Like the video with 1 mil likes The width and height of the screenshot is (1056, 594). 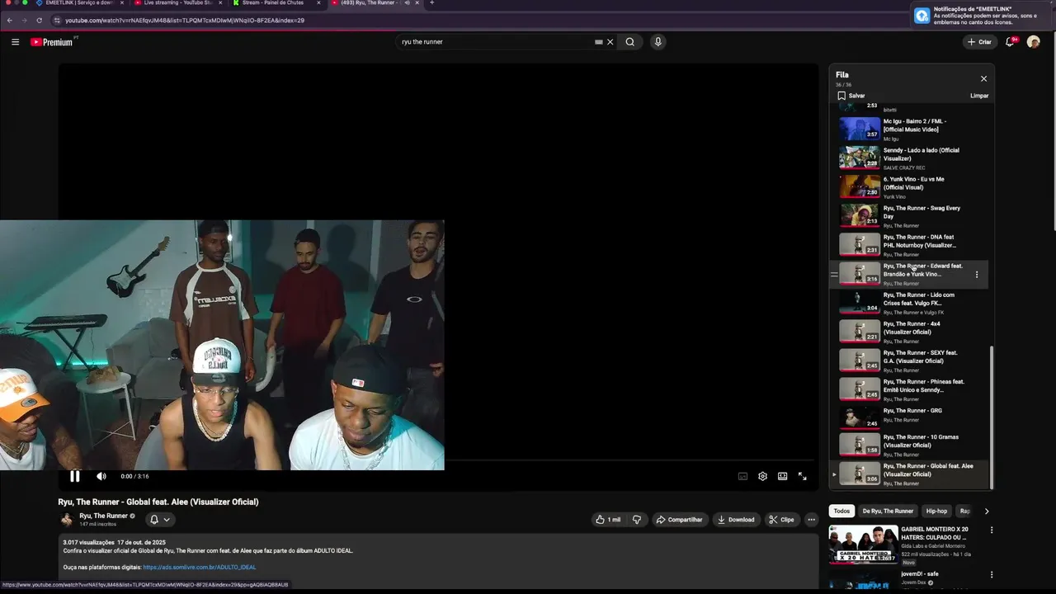pos(608,520)
